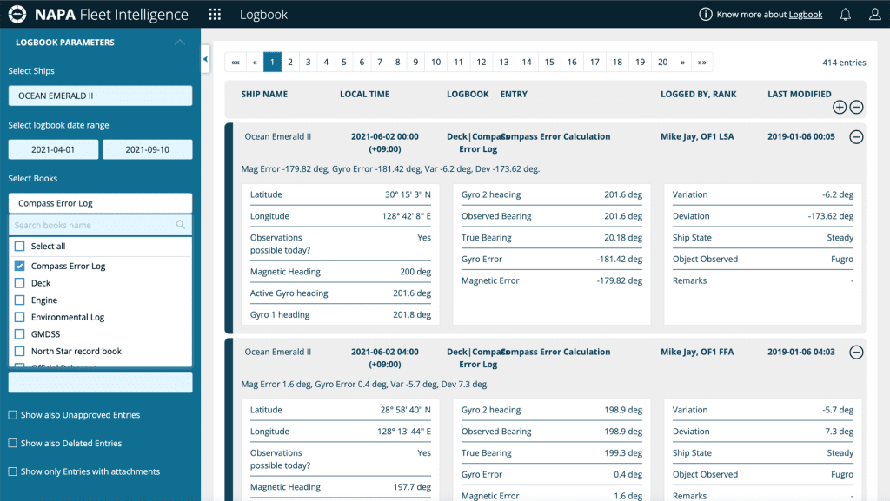Open the user profile icon
The width and height of the screenshot is (890, 501).
pos(874,14)
